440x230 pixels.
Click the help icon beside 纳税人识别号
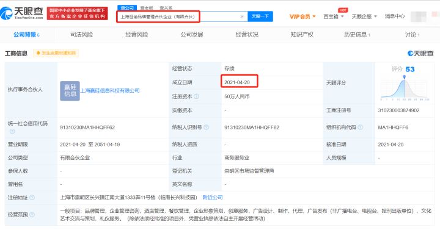[x=207, y=127]
